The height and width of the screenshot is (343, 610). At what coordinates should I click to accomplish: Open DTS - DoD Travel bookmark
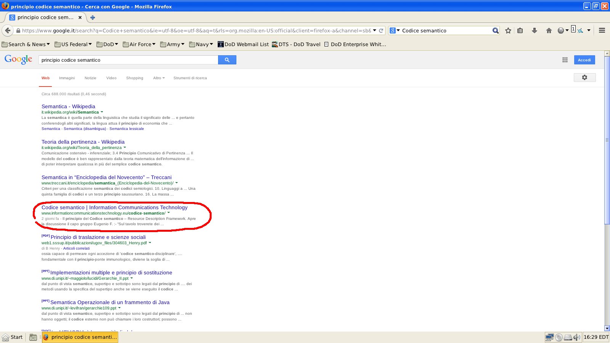coord(296,44)
